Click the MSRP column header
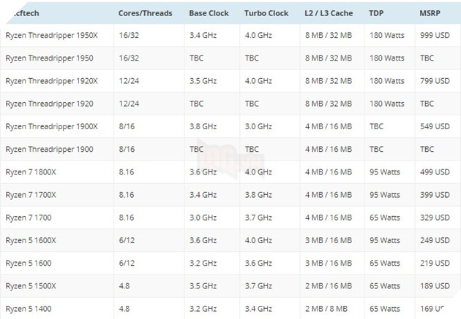Image resolution: width=461 pixels, height=319 pixels. click(x=430, y=13)
